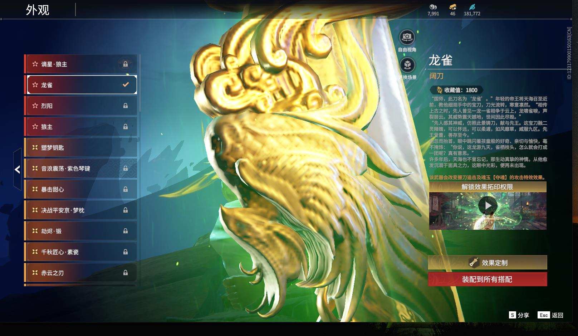Select 决战平安京·梦枕 skin entry
The width and height of the screenshot is (578, 336).
click(81, 210)
